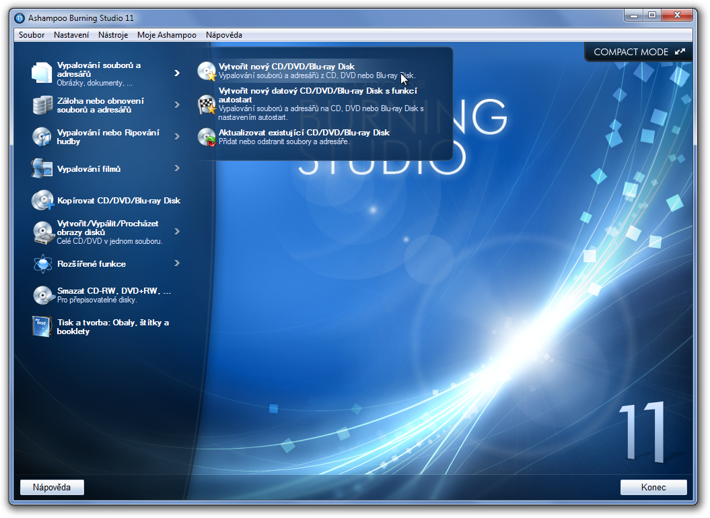Image resolution: width=710 pixels, height=518 pixels.
Task: Click the Ashampoo Burning Studio 11 window title
Action: pos(81,18)
